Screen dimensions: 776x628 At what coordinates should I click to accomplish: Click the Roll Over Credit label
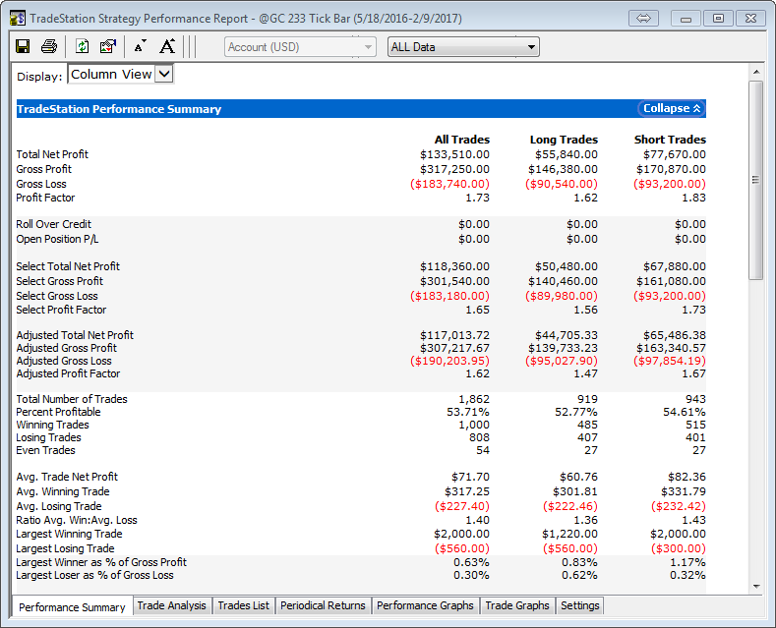tap(53, 224)
